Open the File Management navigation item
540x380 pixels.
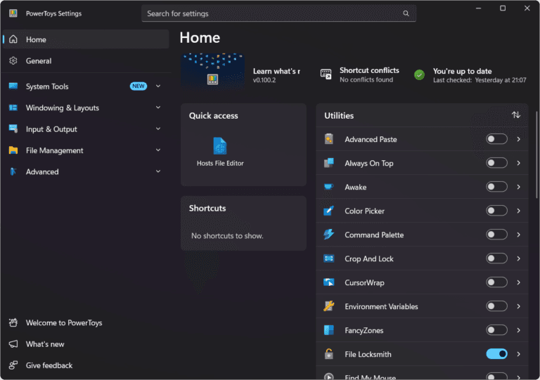pos(85,150)
